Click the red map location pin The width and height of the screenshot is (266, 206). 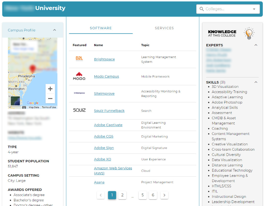pos(32,69)
